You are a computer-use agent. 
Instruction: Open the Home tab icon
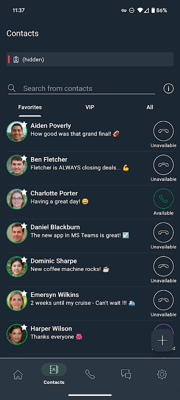click(18, 374)
